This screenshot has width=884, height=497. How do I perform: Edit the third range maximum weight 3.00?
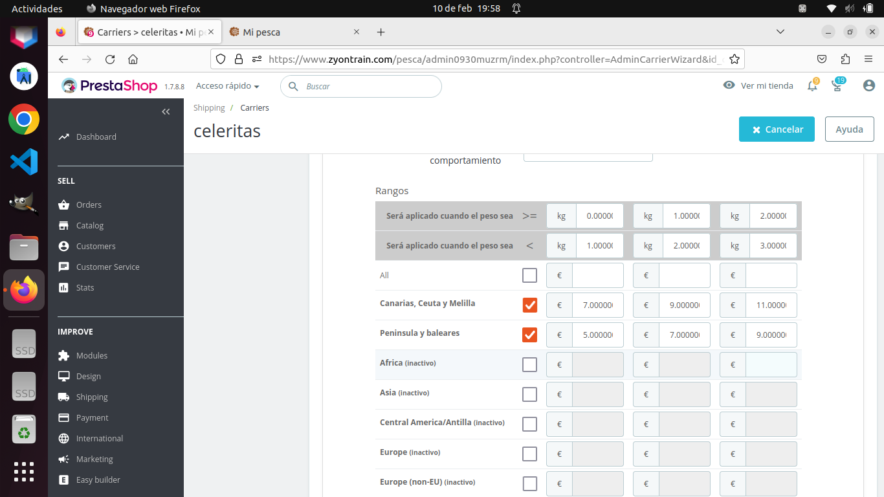pos(773,246)
